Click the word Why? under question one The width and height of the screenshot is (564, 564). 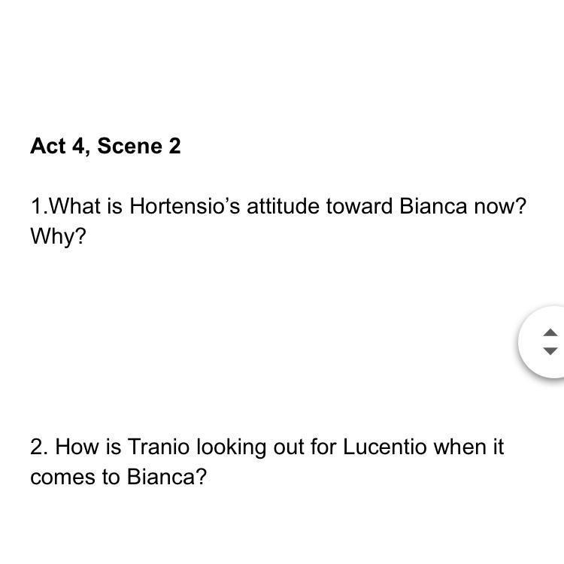coord(58,236)
